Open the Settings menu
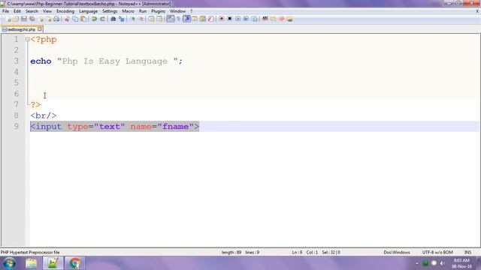Viewport: 481px width, 270px height. point(110,11)
